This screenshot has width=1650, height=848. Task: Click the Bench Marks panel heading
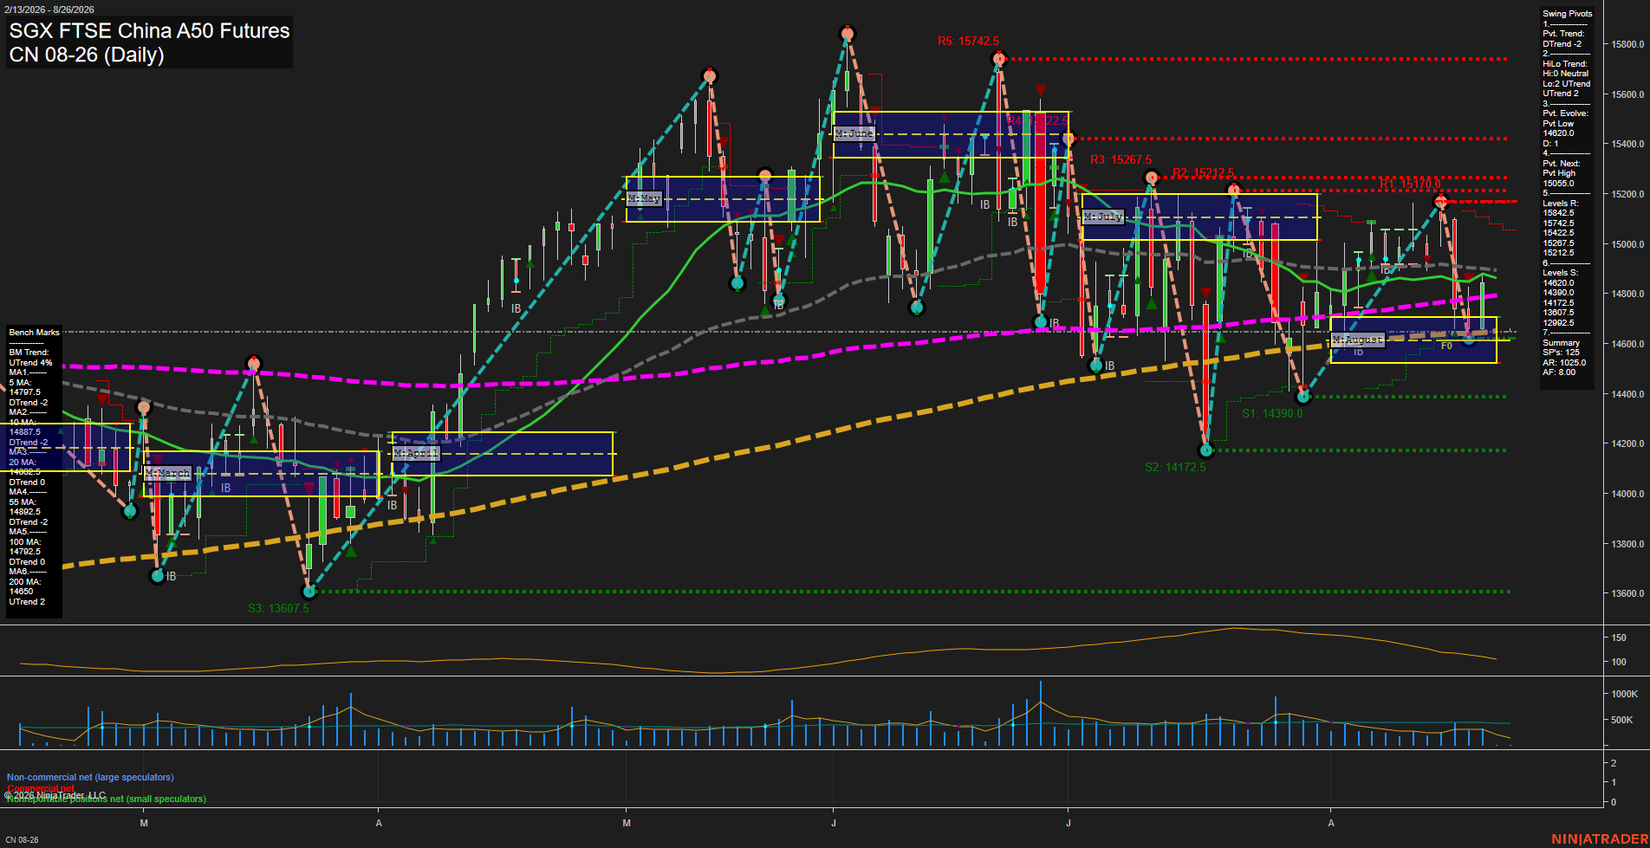tap(34, 333)
